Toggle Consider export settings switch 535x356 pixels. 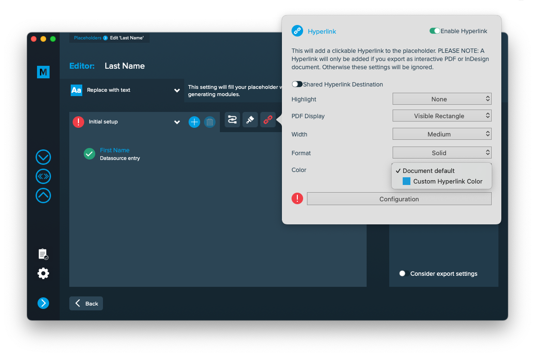pyautogui.click(x=403, y=273)
